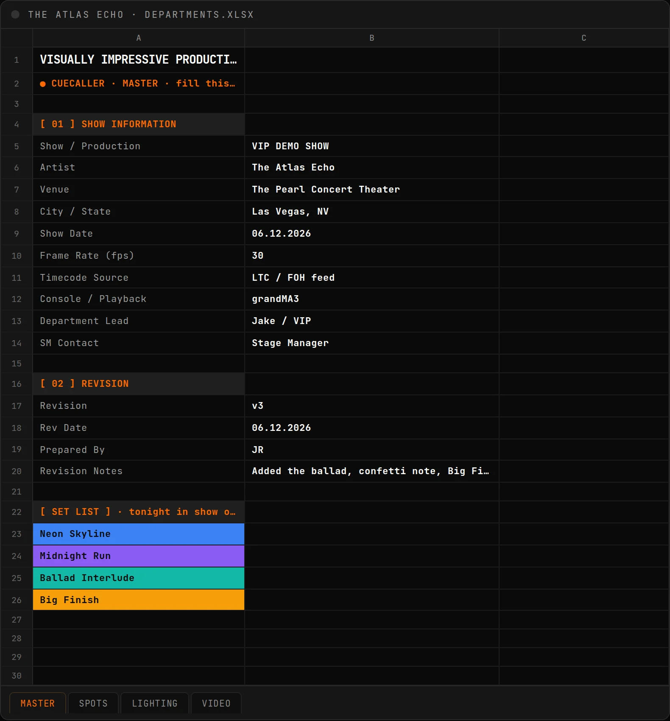
Task: Select the [ 01 ] SHOW INFORMATION header
Action: point(139,124)
